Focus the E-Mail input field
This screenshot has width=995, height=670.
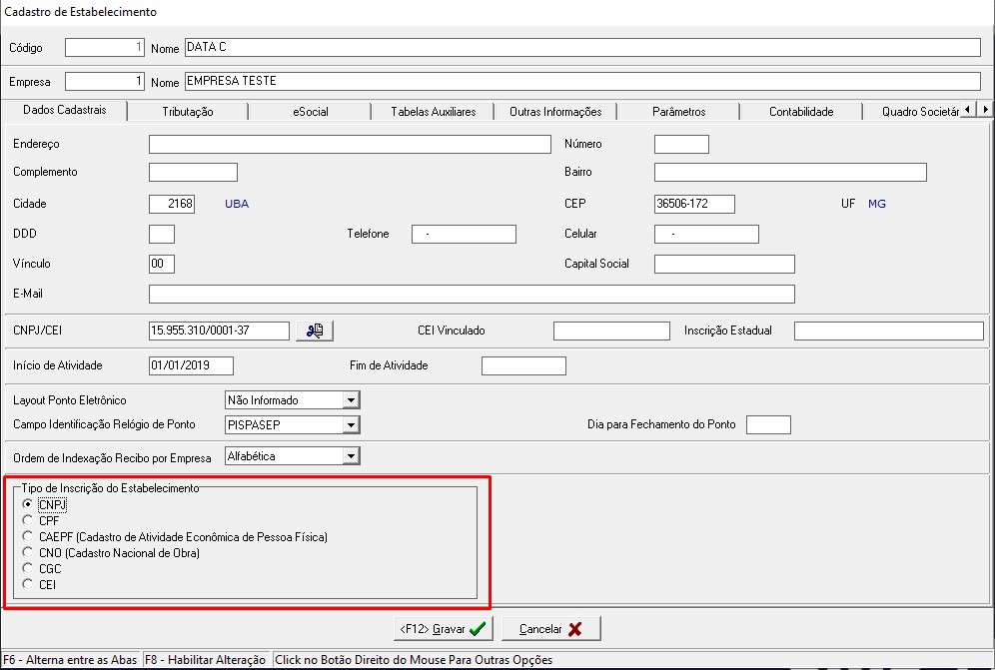[472, 294]
